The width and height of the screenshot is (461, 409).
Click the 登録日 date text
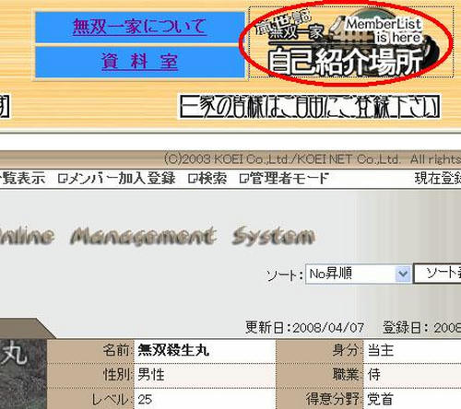(421, 328)
